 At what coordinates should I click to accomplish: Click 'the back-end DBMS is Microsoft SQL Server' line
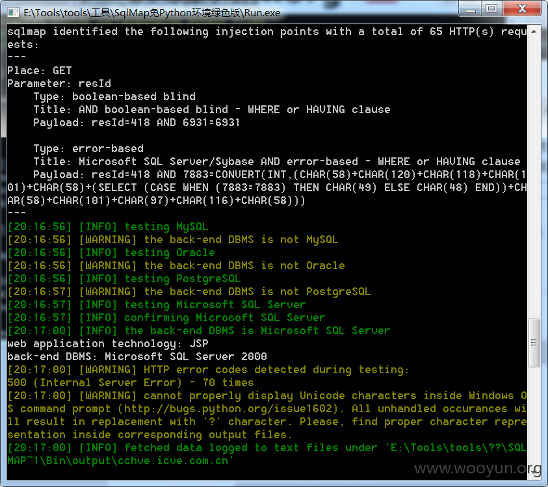(x=199, y=331)
